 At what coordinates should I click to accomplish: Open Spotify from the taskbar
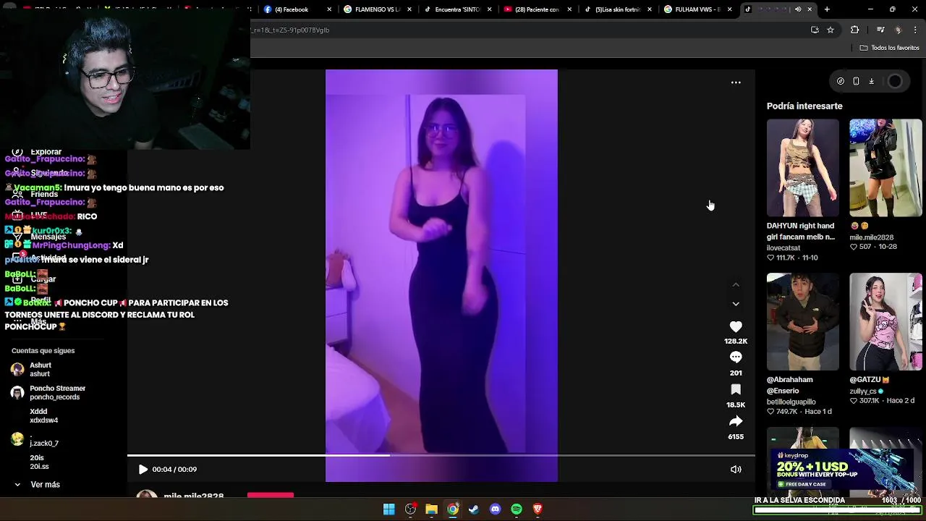click(x=517, y=509)
